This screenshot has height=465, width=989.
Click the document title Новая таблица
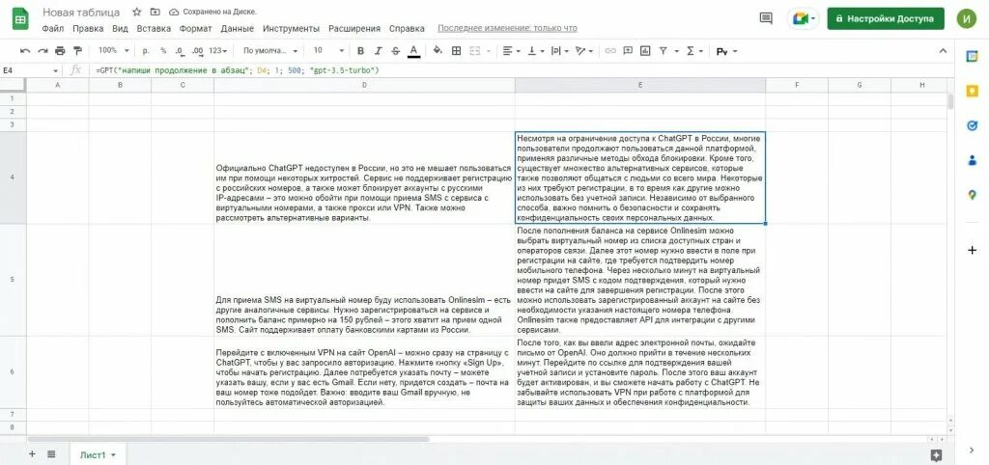pos(81,12)
